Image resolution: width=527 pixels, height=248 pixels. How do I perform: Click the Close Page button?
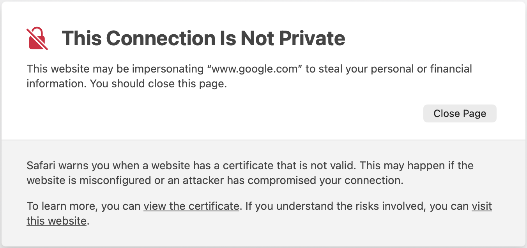[x=460, y=113]
